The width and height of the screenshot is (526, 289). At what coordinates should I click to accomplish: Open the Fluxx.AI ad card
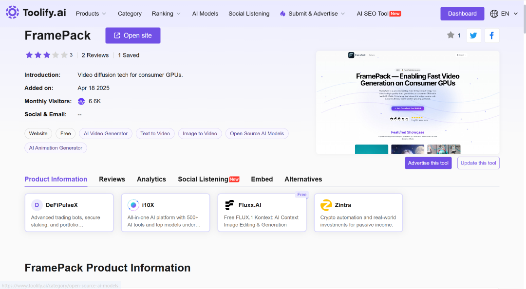pos(262,213)
